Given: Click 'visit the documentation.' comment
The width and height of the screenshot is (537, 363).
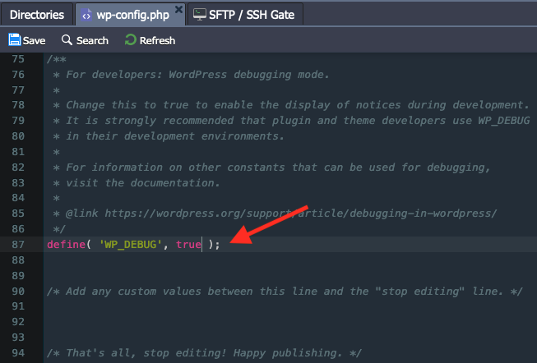Looking at the screenshot, I should click(x=142, y=182).
